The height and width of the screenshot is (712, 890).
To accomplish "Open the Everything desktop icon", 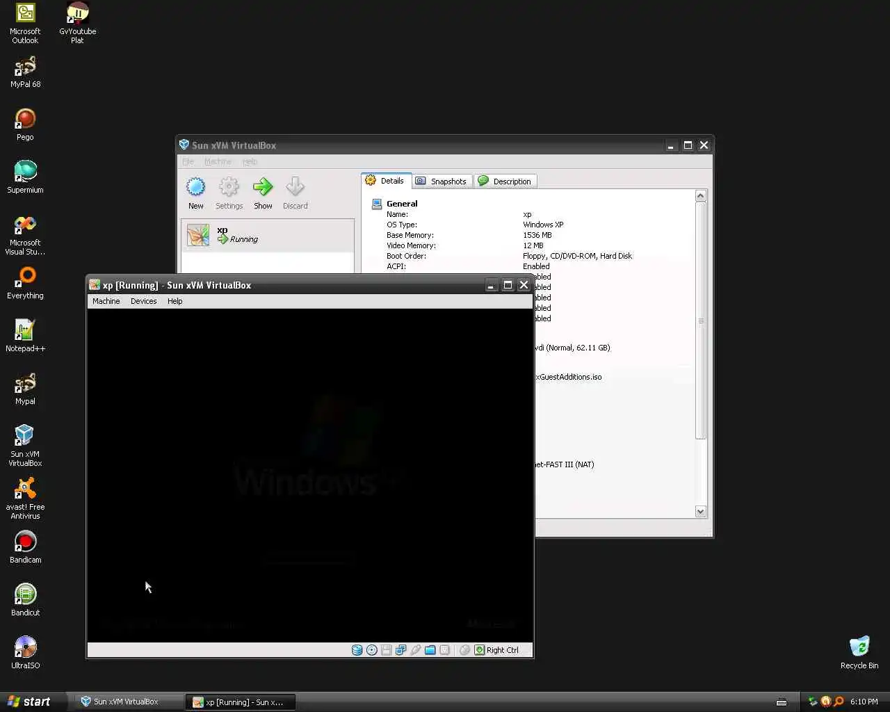I will [x=25, y=283].
